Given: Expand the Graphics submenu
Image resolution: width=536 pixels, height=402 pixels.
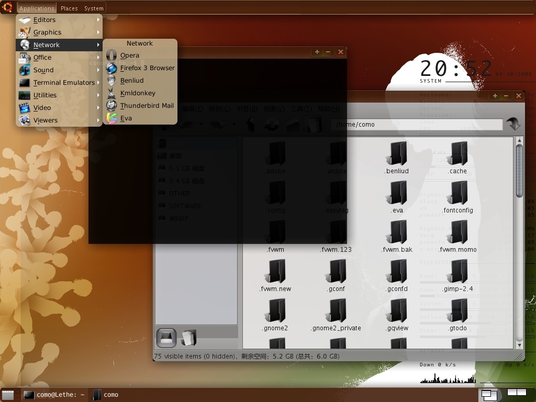Looking at the screenshot, I should 59,32.
